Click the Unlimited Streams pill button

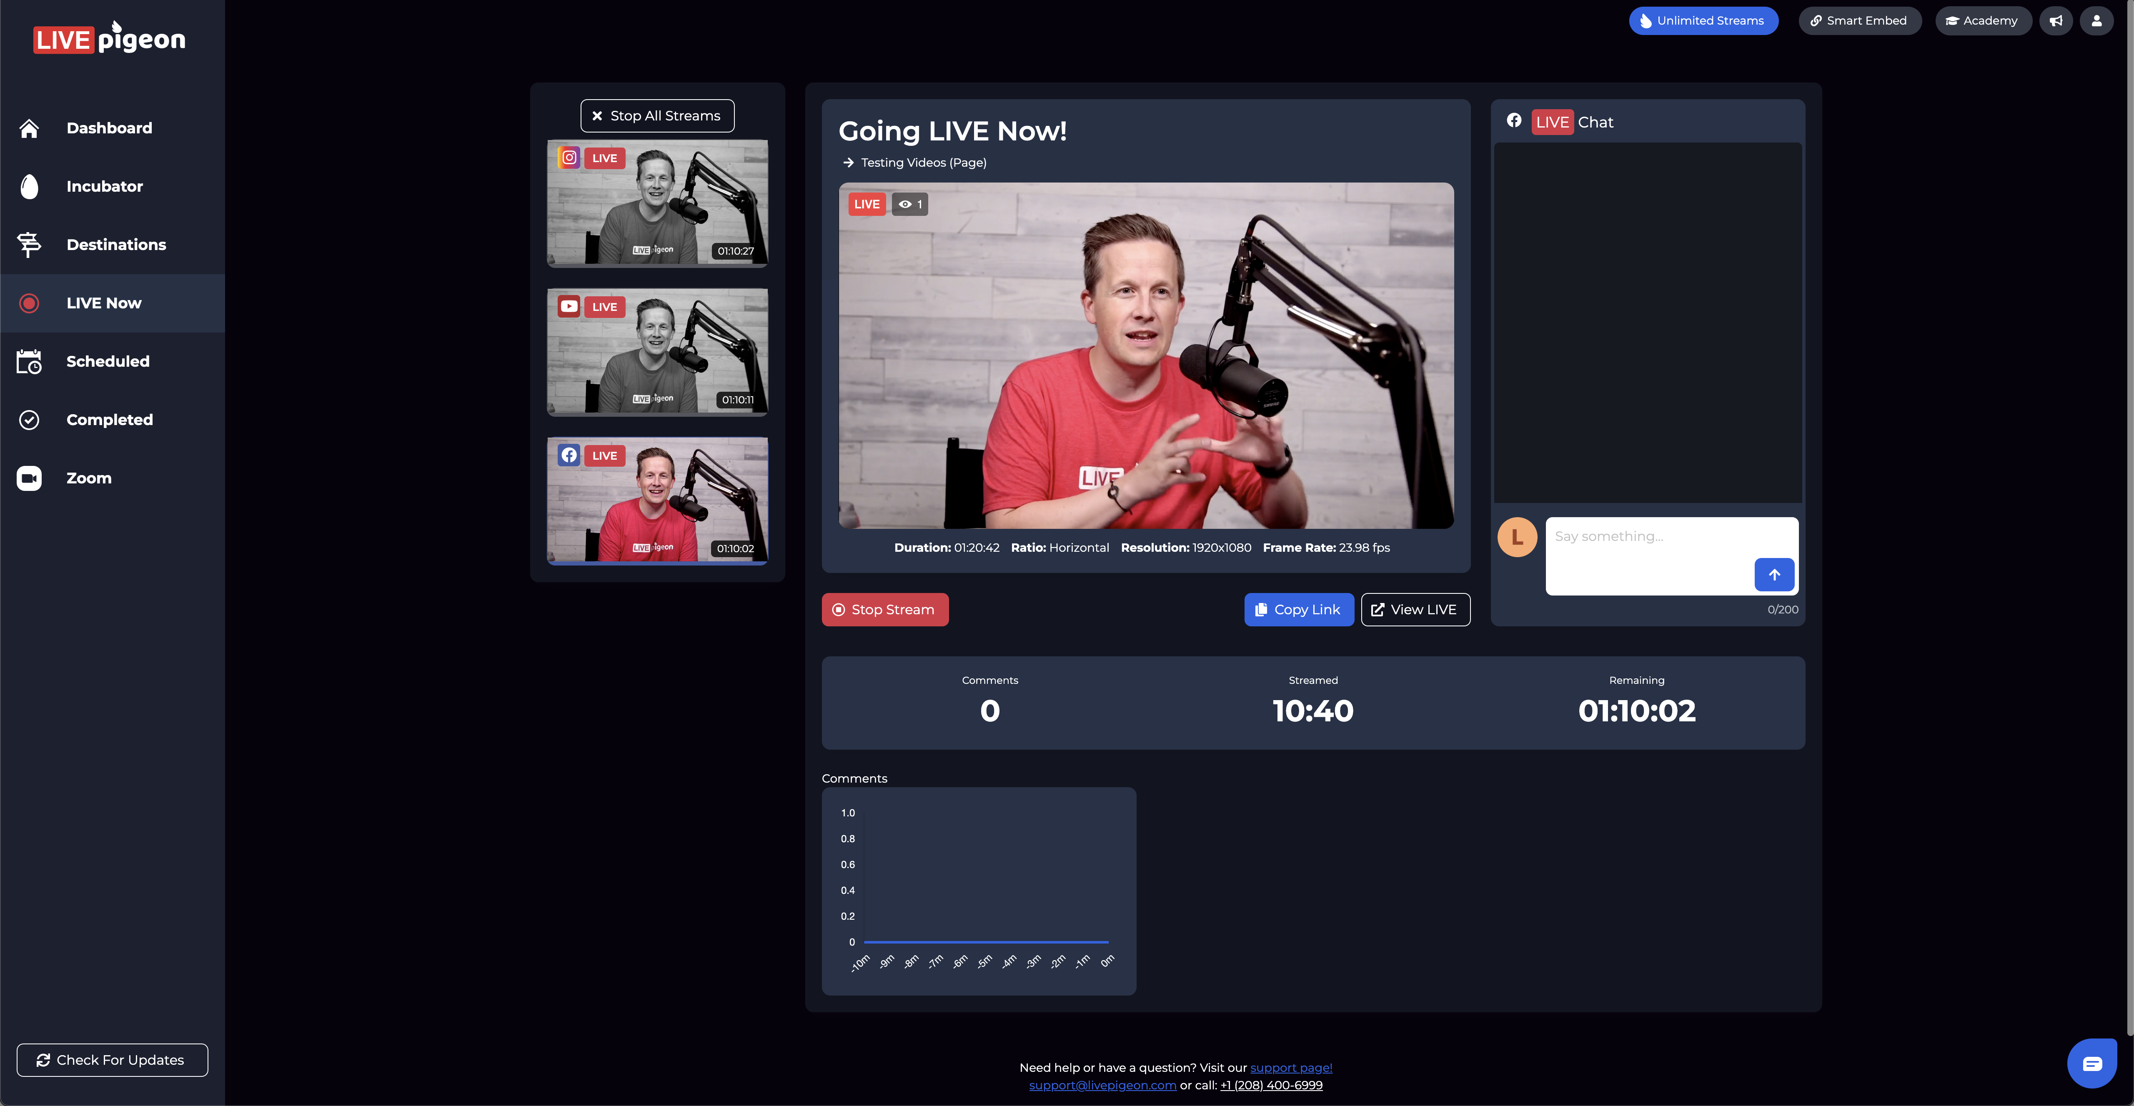[x=1702, y=21]
